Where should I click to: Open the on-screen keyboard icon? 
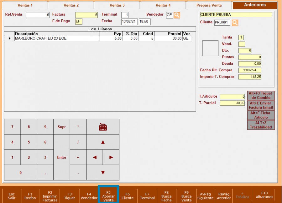103,127
